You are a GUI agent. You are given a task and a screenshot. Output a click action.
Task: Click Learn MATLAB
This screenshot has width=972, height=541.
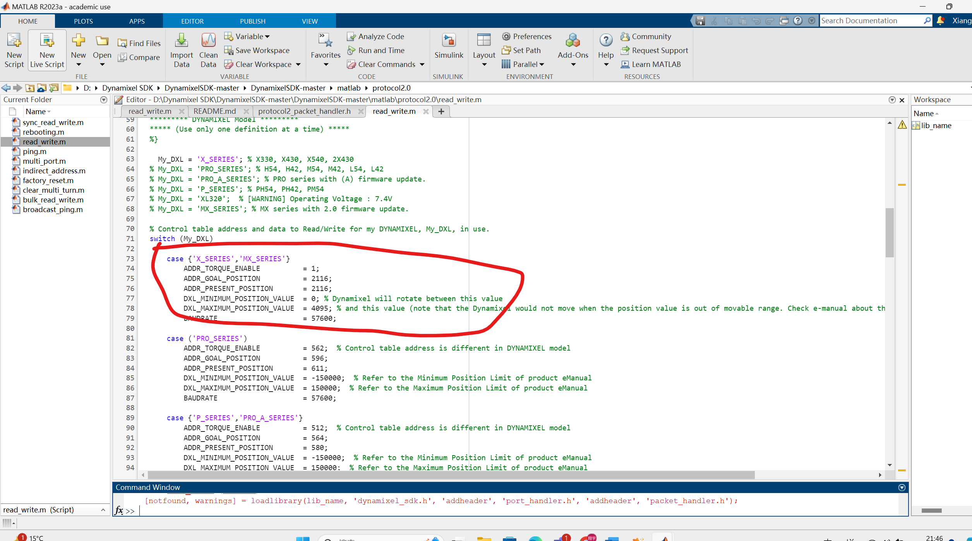click(x=650, y=64)
